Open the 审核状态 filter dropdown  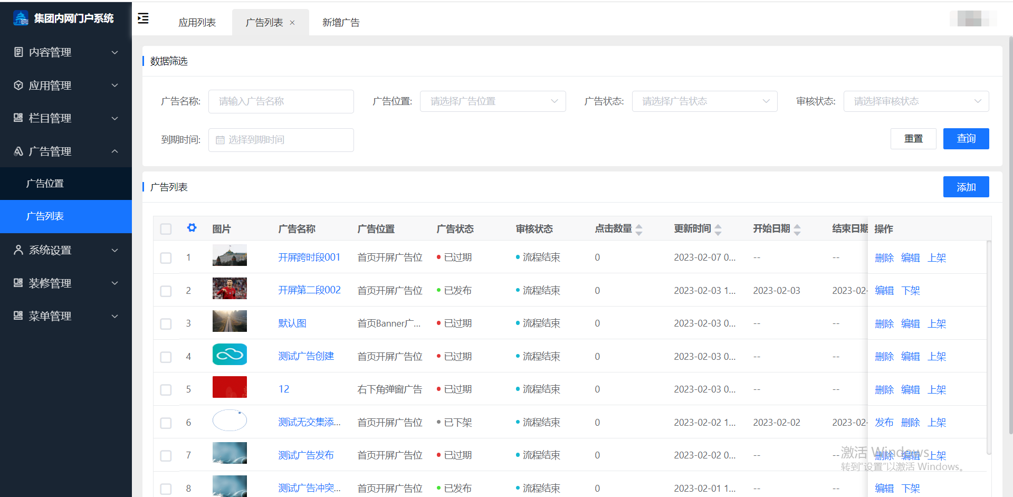(x=916, y=101)
